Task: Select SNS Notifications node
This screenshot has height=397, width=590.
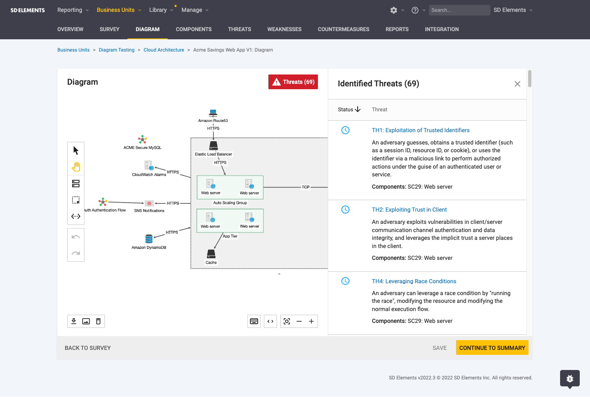Action: pyautogui.click(x=150, y=203)
